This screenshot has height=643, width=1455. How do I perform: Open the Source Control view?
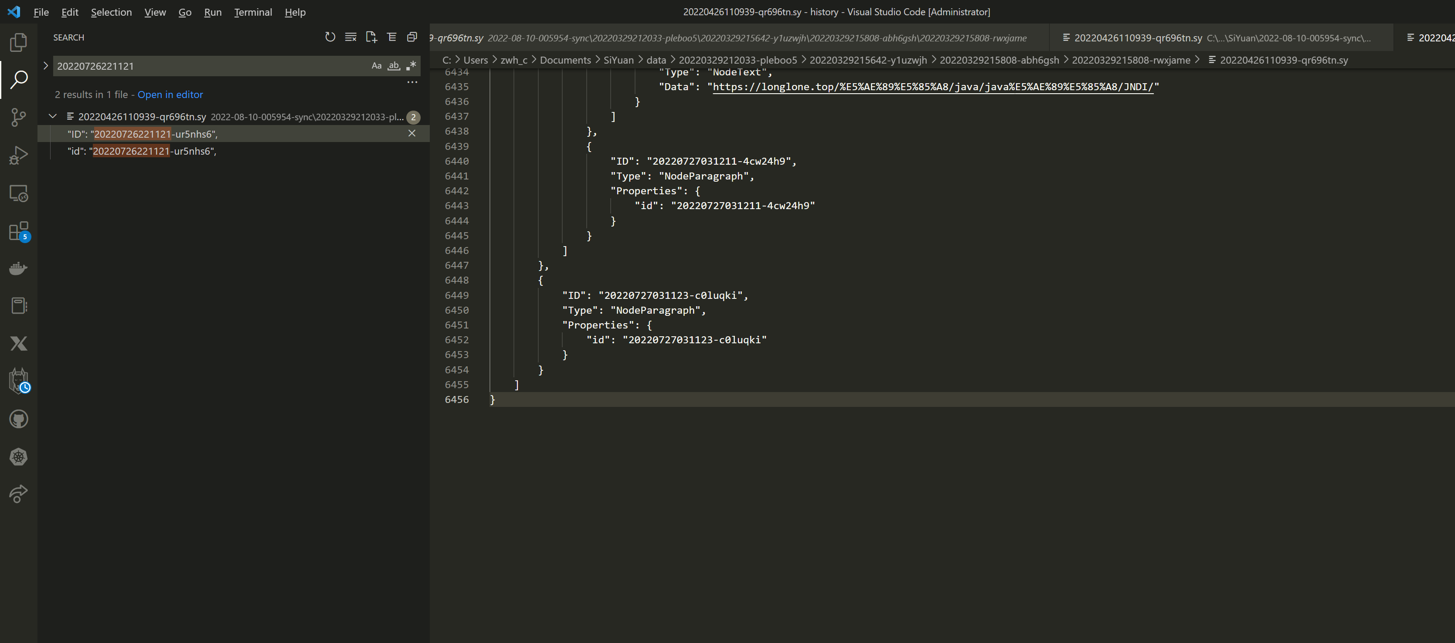tap(19, 118)
